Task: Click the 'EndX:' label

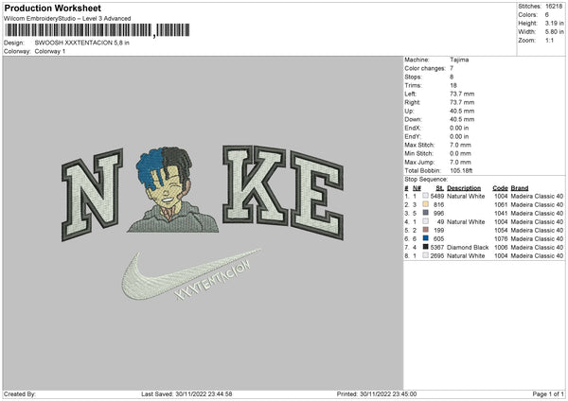Action: point(413,128)
